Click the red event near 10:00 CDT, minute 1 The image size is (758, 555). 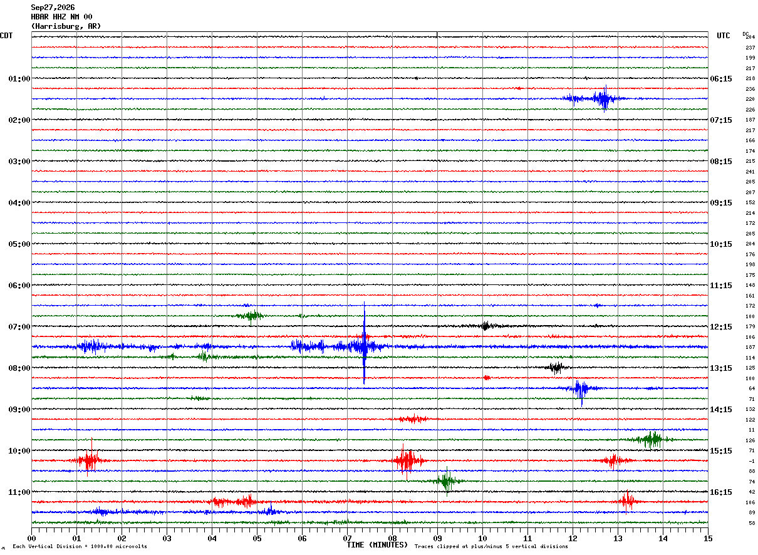(x=90, y=460)
